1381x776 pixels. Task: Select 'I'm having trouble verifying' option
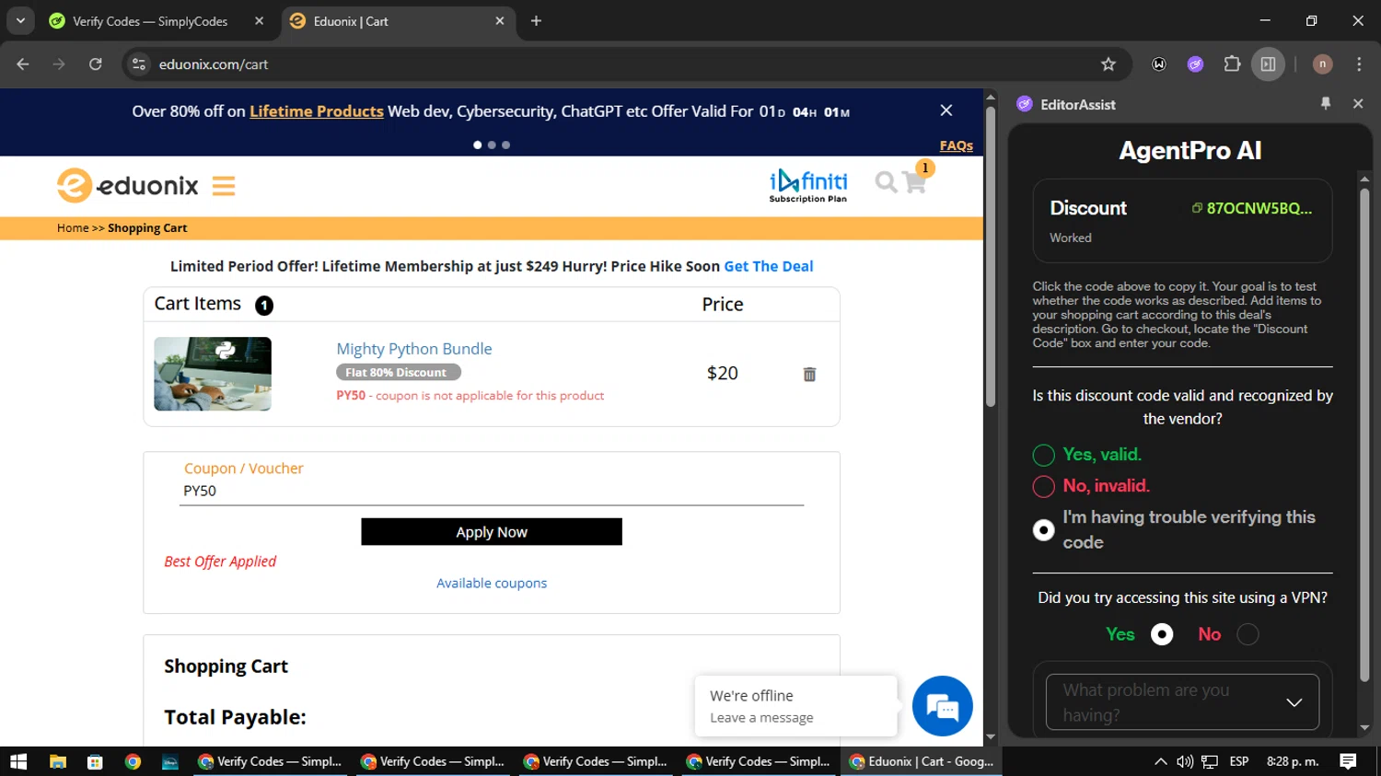click(1043, 530)
